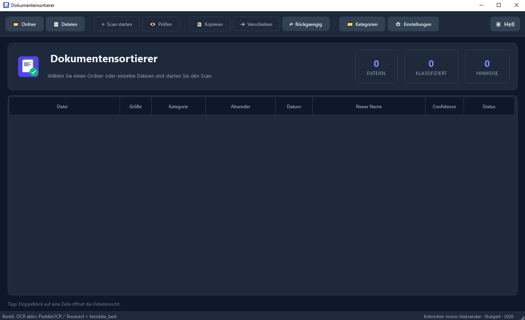Sort by the Neuer Name column header
525x320 pixels.
click(x=369, y=106)
